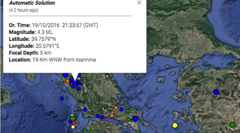
Task: Select the yellow marker south of Kefalonia cluster
Action: tap(73, 127)
